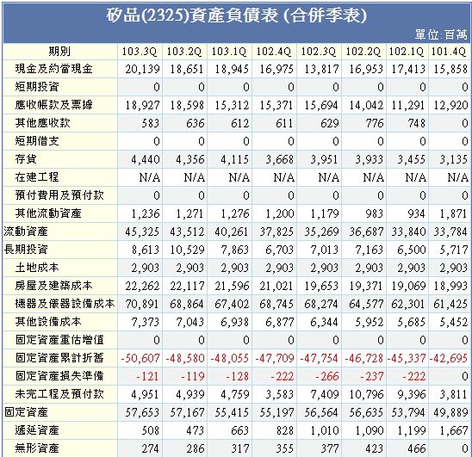The image size is (472, 457).
Task: Click fixed assets total 57,653
Action: (x=142, y=412)
